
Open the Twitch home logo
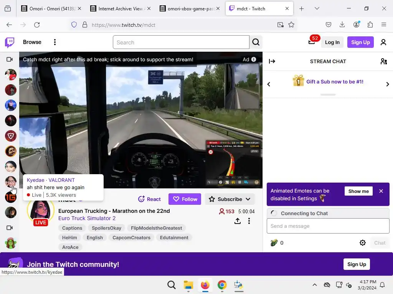pos(10,42)
